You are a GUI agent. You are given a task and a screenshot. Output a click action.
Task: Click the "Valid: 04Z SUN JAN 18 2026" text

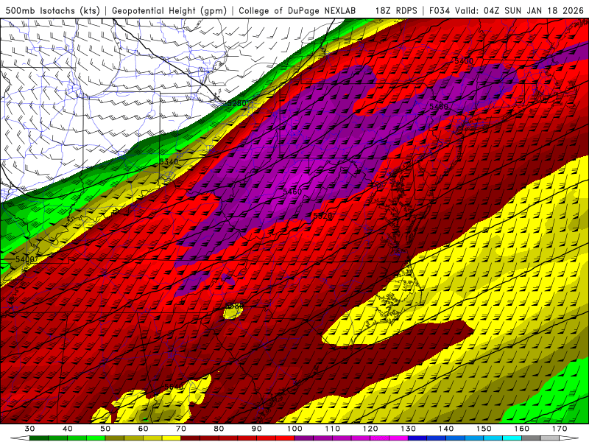tap(519, 10)
